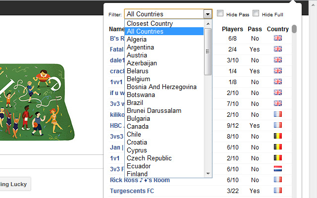Choose Brazil in the country list
The image size is (317, 198).
click(135, 102)
